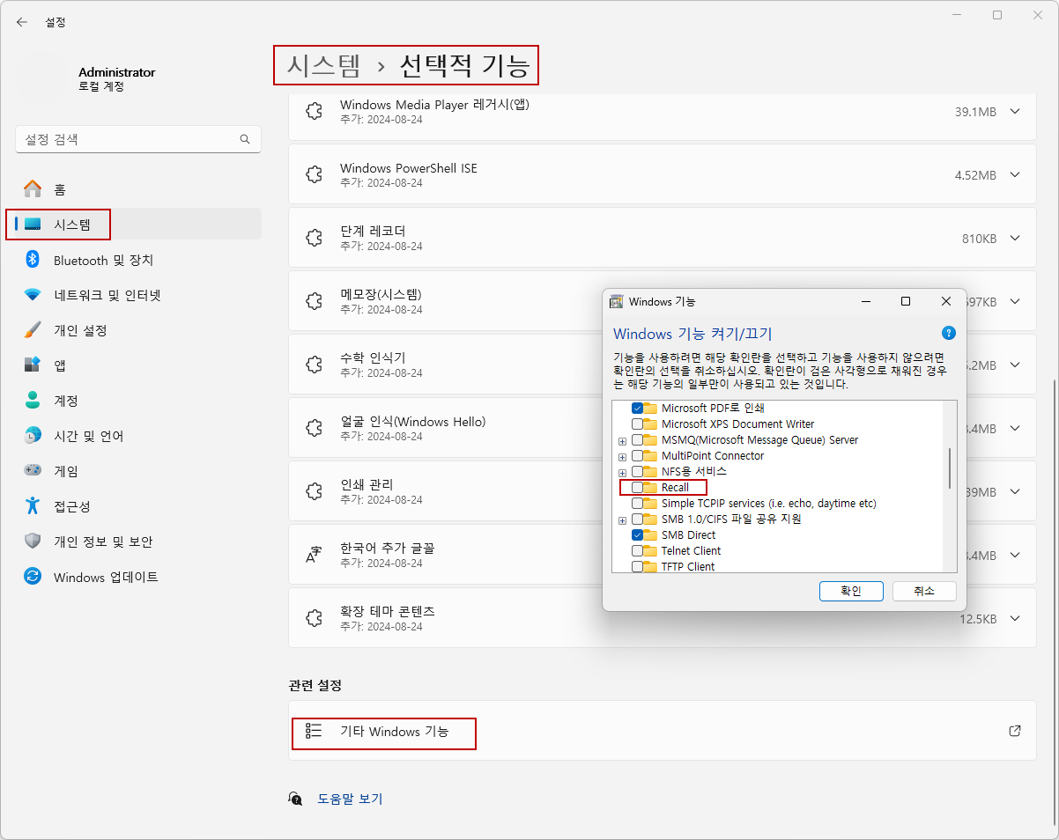This screenshot has height=840, width=1059.
Task: Check MSMQ(Microsoft Message Queue) Server checkbox
Action: (637, 440)
